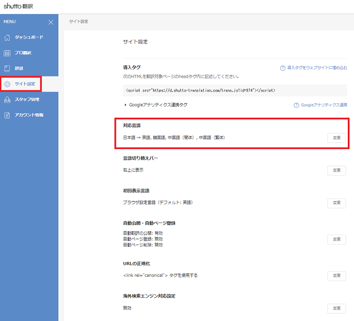Click the 自動ページ登録: 無効 line
Screen dimensions: 354x321
point(142,239)
